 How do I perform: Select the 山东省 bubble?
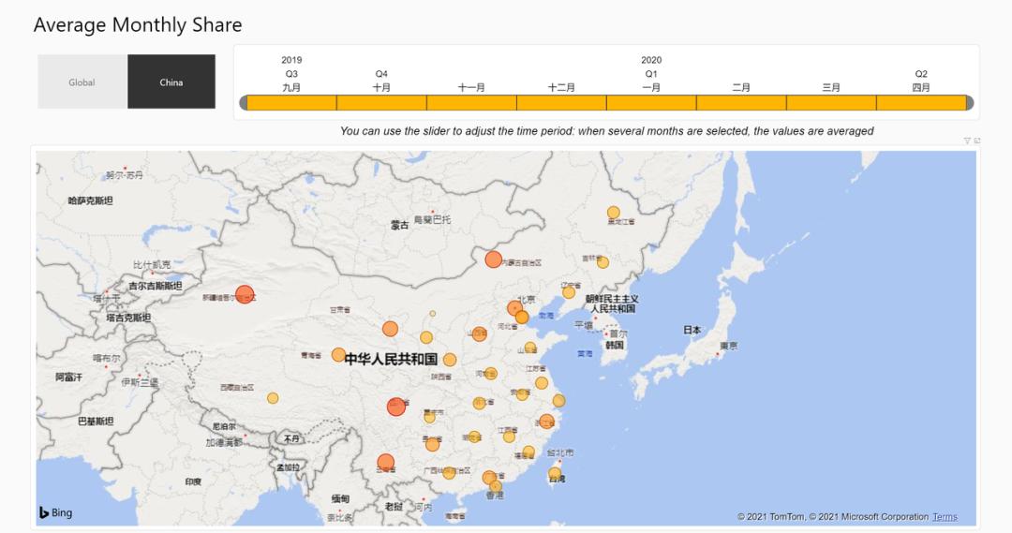point(529,348)
